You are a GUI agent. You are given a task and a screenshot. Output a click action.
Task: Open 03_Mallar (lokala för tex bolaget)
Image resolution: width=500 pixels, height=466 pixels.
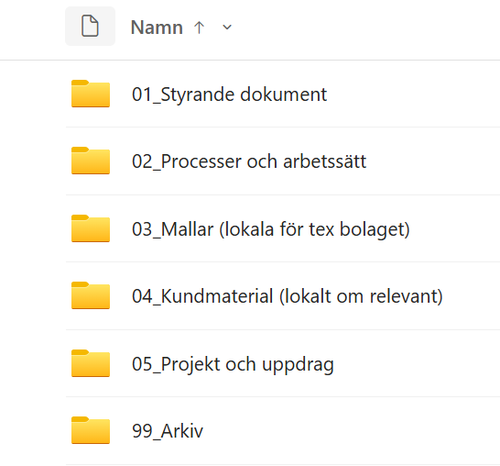[x=271, y=229]
